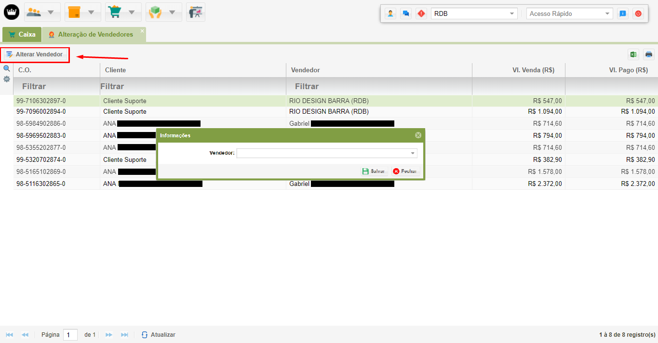658x343 pixels.
Task: Click the blue info icon
Action: pyautogui.click(x=623, y=14)
